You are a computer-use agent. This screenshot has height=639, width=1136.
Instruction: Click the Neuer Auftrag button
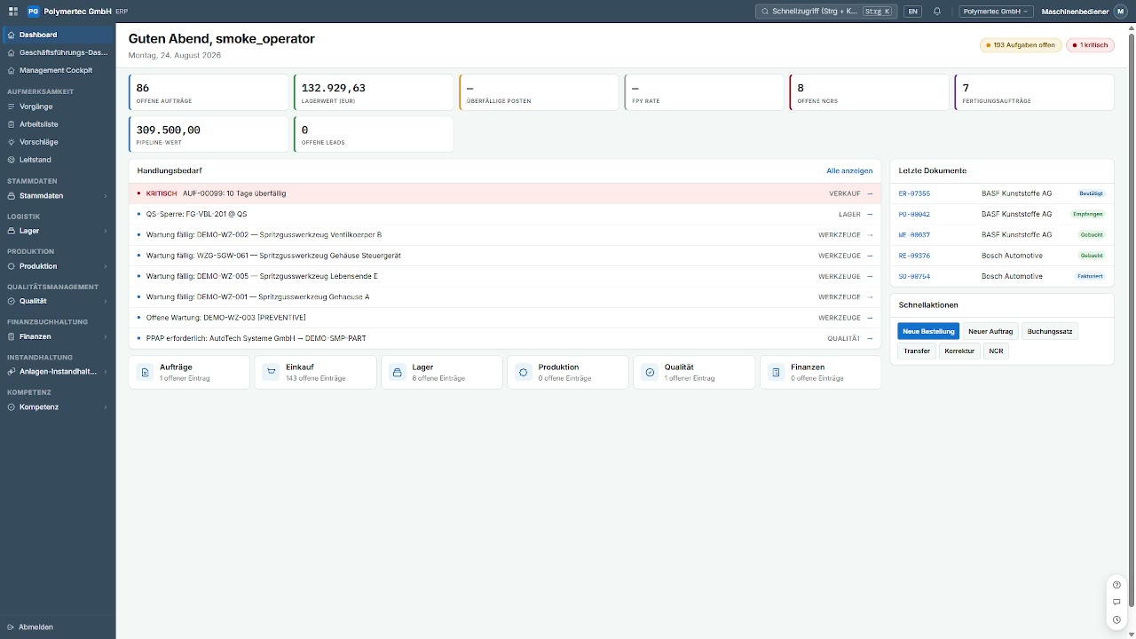coord(990,331)
